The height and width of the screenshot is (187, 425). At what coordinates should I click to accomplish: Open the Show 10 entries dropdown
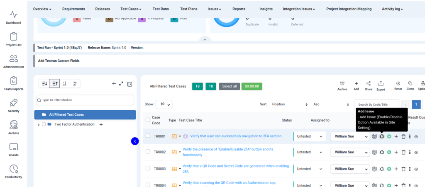(x=164, y=104)
